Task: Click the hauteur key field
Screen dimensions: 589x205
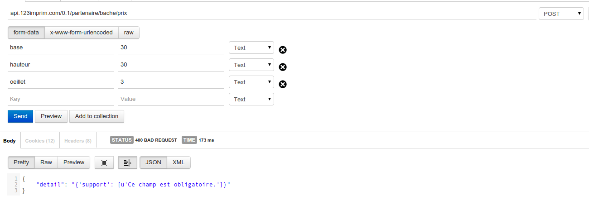Action: click(61, 65)
